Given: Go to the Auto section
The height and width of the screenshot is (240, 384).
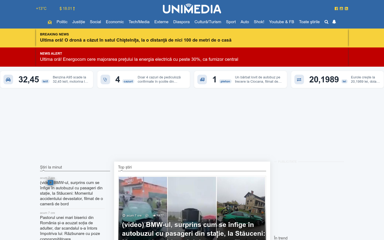Looking at the screenshot, I should pos(245,22).
